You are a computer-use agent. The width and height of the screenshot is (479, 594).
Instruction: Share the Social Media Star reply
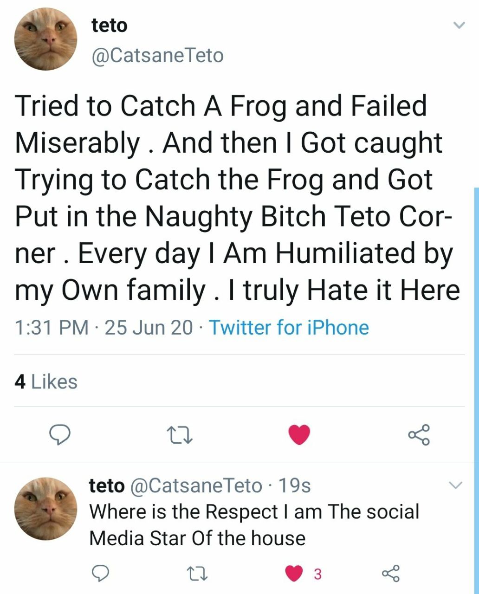click(390, 574)
